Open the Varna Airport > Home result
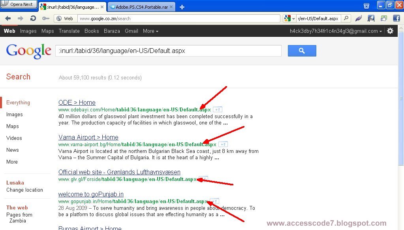 pyautogui.click(x=88, y=137)
